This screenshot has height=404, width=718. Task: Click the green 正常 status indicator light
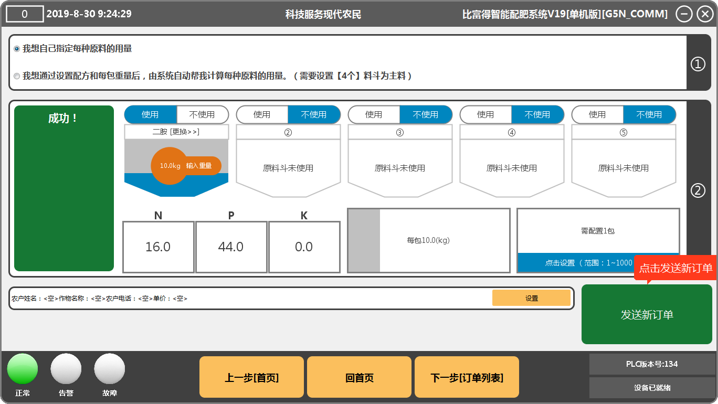(23, 369)
